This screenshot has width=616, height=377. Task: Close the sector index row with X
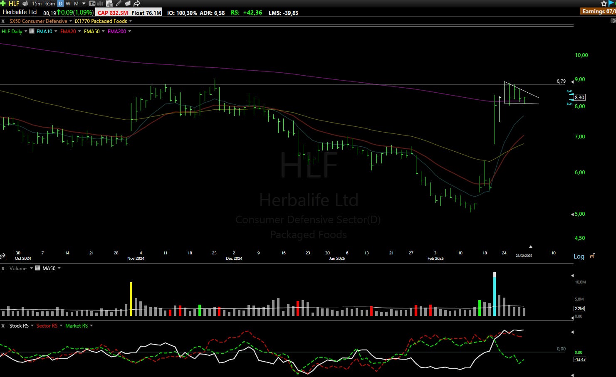[3, 21]
